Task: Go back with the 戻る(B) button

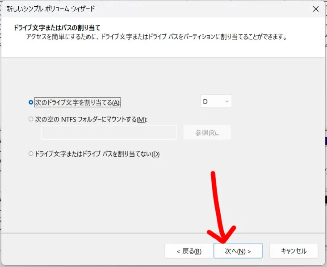Action: 189,251
